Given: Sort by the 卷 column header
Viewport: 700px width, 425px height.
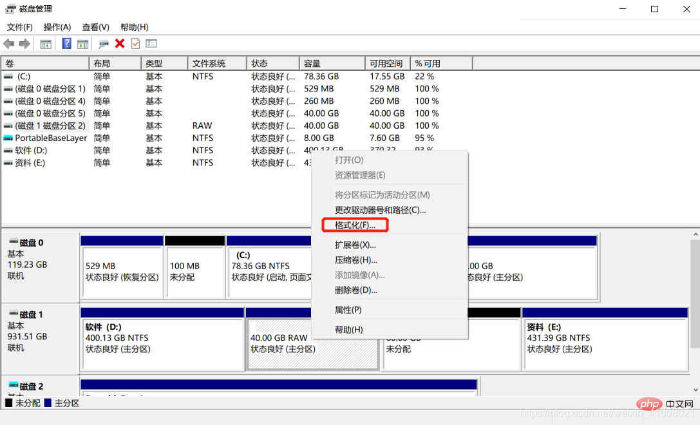Looking at the screenshot, I should 45,63.
